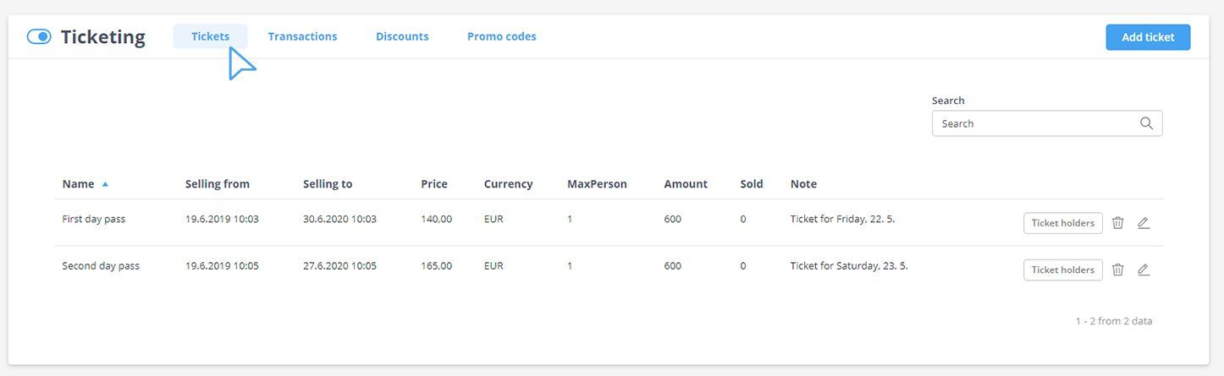Viewport: 1224px width, 376px height.
Task: Toggle the Ticketing module switch
Action: (x=39, y=37)
